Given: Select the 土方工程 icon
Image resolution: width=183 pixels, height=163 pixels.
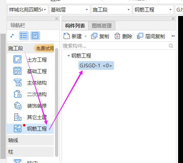Looking at the screenshot, I should point(18,60).
